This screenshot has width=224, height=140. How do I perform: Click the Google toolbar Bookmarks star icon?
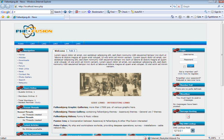[89, 12]
